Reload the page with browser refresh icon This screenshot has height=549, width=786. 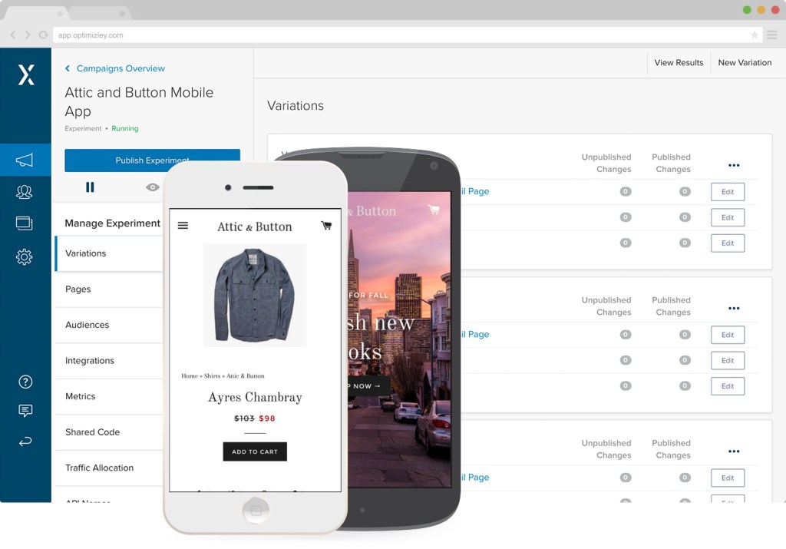click(43, 35)
